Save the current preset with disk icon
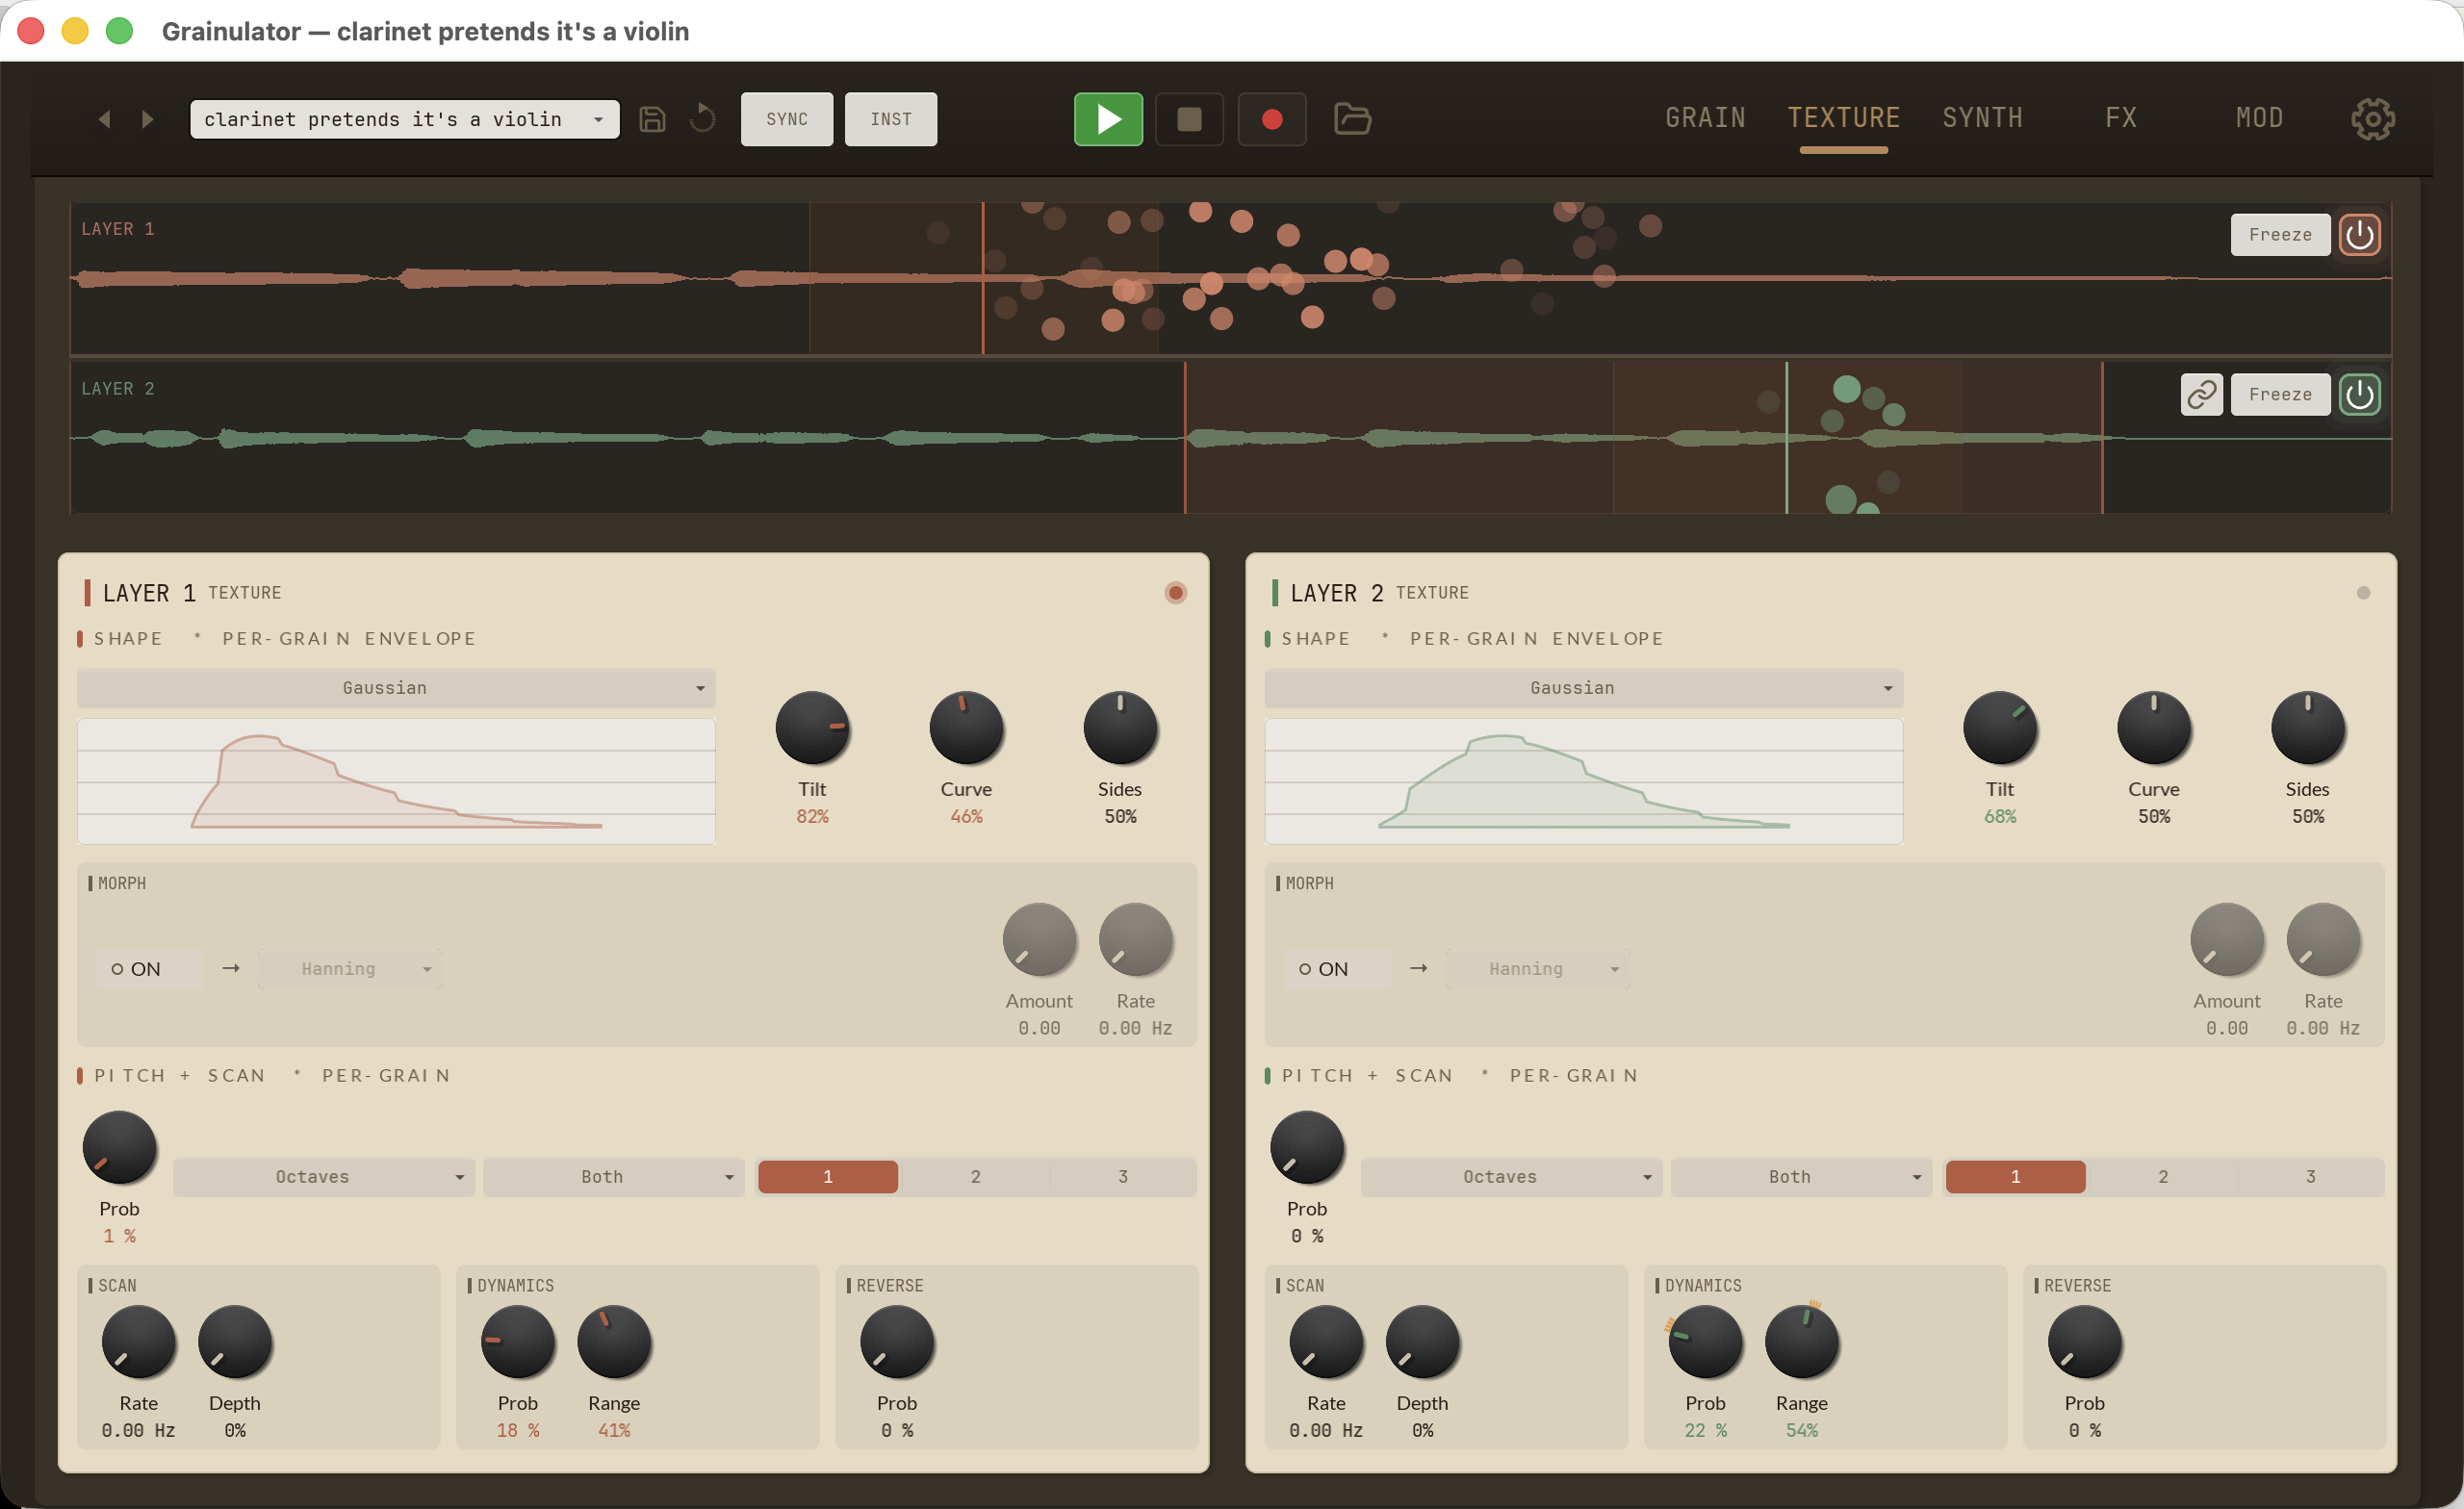 (x=652, y=119)
